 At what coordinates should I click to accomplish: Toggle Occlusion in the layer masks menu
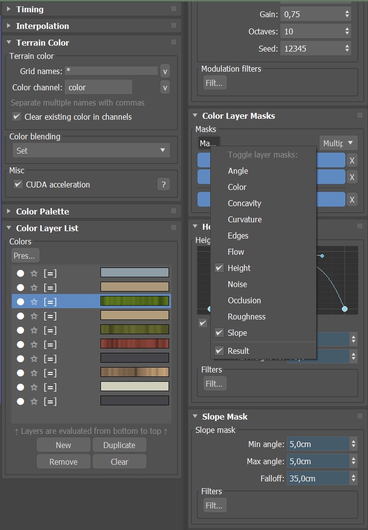coord(244,300)
